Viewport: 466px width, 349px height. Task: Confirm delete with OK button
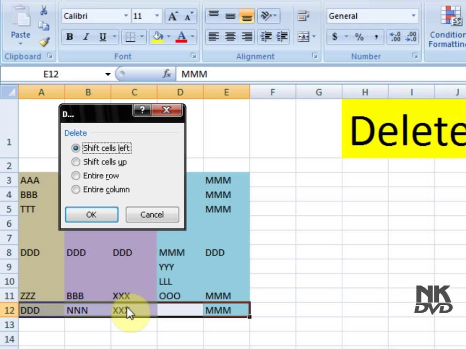click(x=92, y=215)
